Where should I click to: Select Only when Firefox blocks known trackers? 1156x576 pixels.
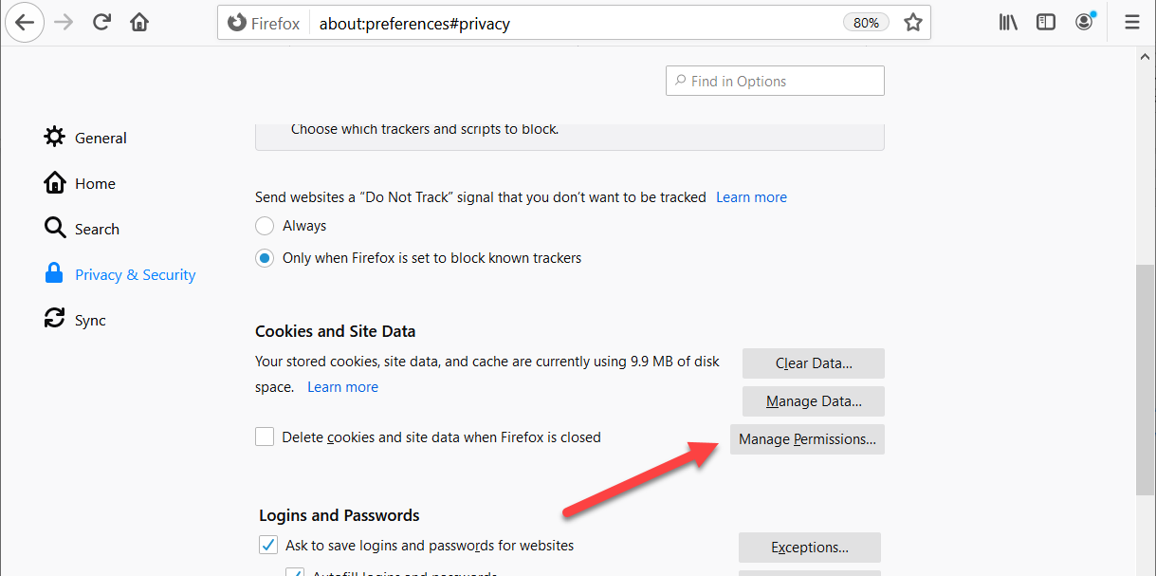coord(266,258)
